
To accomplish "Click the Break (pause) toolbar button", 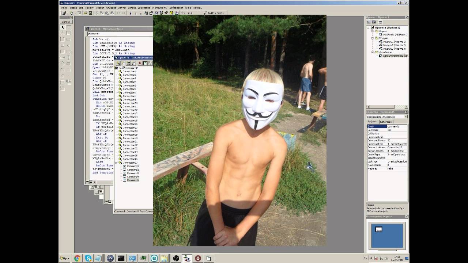I will 136,13.
